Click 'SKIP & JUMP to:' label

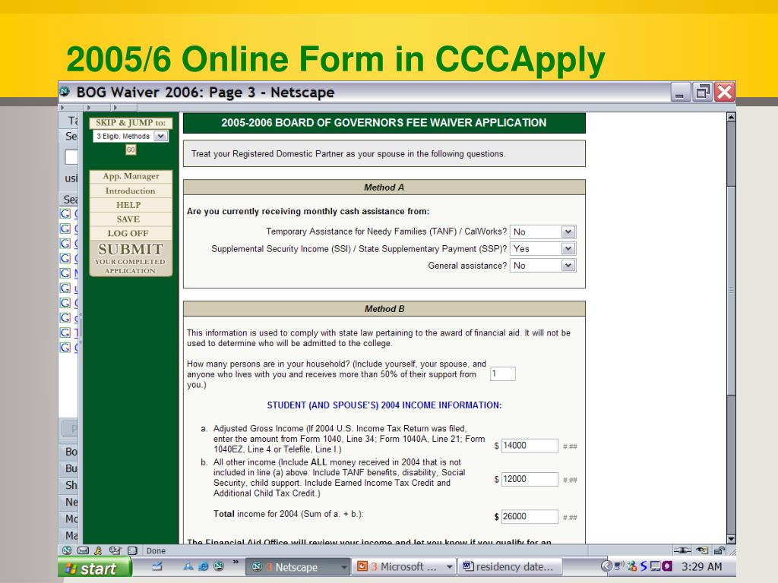131,122
